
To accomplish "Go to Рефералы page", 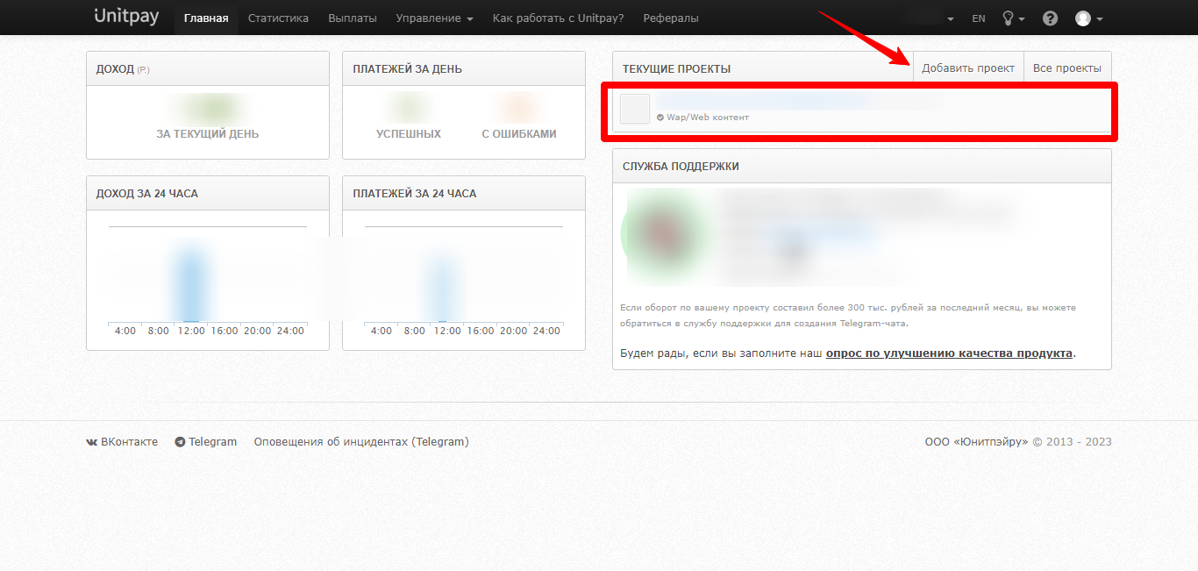I will click(670, 17).
